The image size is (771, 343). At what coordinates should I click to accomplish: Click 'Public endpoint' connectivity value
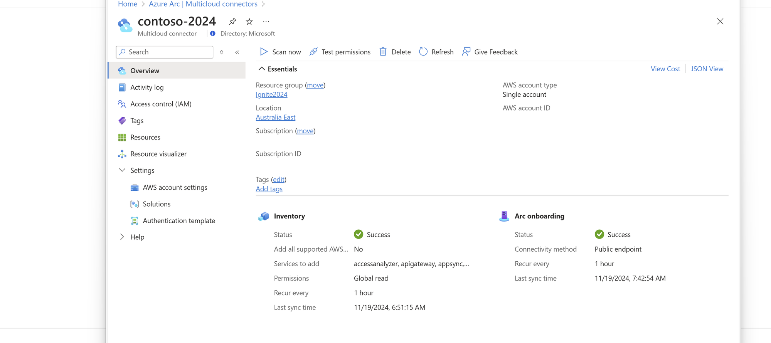[618, 249]
